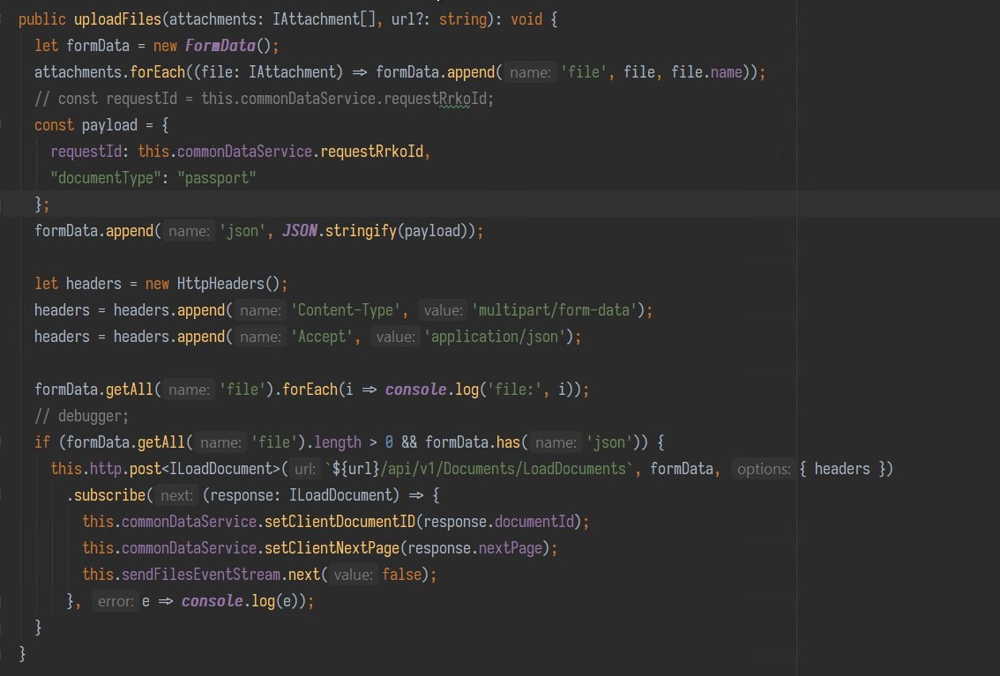Viewport: 1000px width, 676px height.
Task: Click the subscribe method call
Action: (109, 495)
